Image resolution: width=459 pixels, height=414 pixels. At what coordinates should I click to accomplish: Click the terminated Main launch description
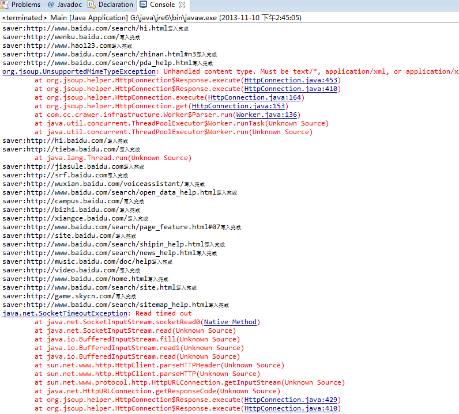coord(152,18)
